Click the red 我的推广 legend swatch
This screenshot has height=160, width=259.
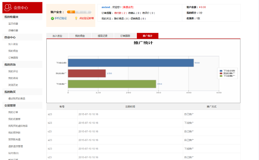coord(221,73)
